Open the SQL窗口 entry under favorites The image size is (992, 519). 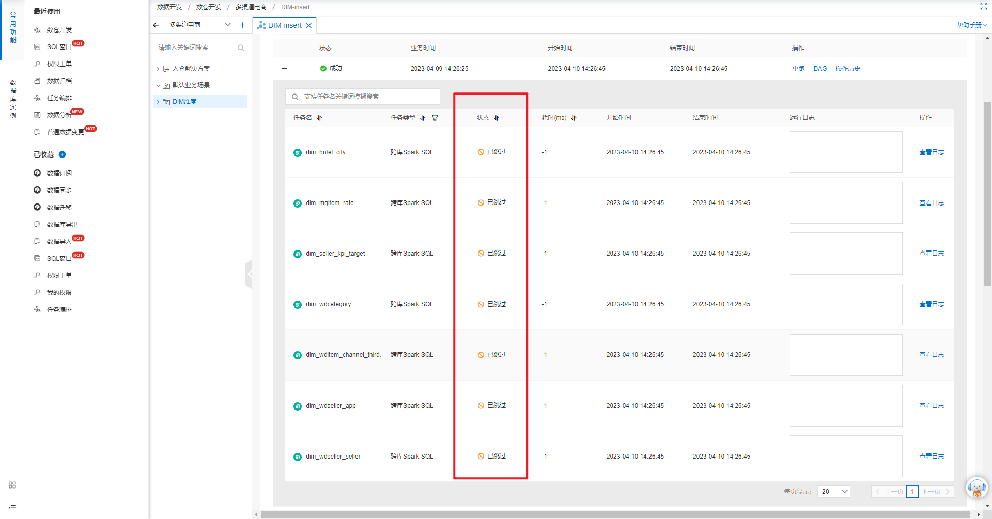[x=59, y=259]
